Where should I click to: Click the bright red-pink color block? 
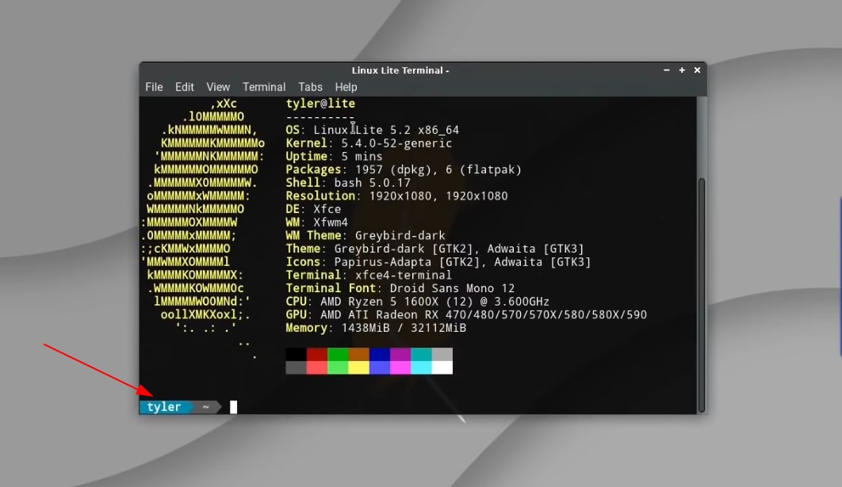pyautogui.click(x=317, y=367)
